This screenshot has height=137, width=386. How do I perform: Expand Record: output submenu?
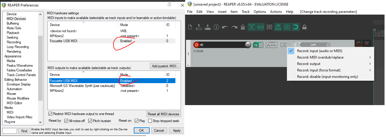tap(331, 64)
